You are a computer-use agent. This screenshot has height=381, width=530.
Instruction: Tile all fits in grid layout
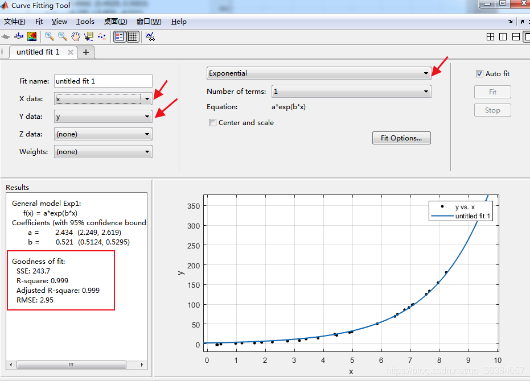coord(490,36)
